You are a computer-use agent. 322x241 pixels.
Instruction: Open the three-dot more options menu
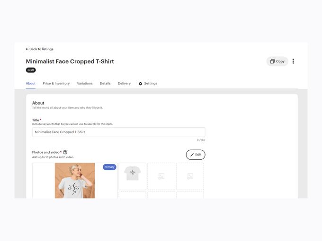293,61
